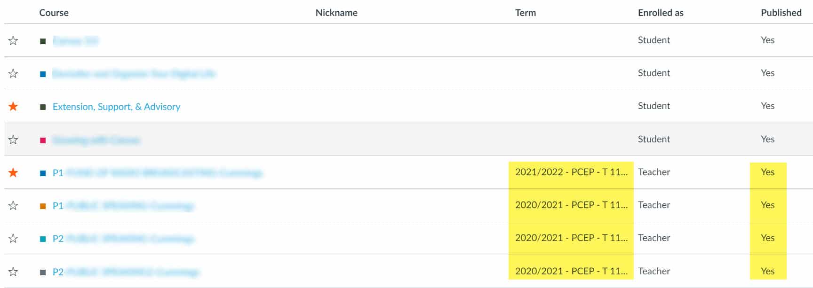Viewport: 813px width, 288px height.
Task: Unfavorite the Extension, Support, & Advisory course
Action: click(13, 106)
